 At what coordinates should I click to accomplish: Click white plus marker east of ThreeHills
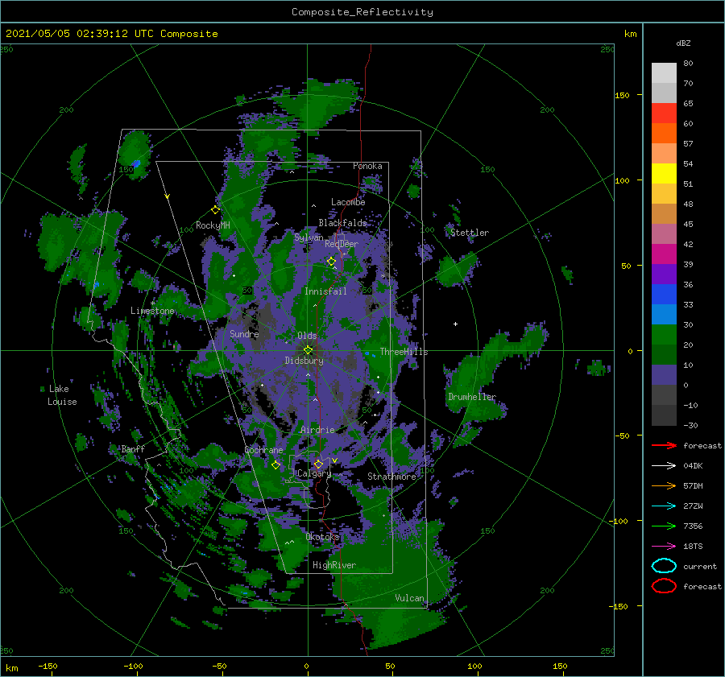coord(455,324)
